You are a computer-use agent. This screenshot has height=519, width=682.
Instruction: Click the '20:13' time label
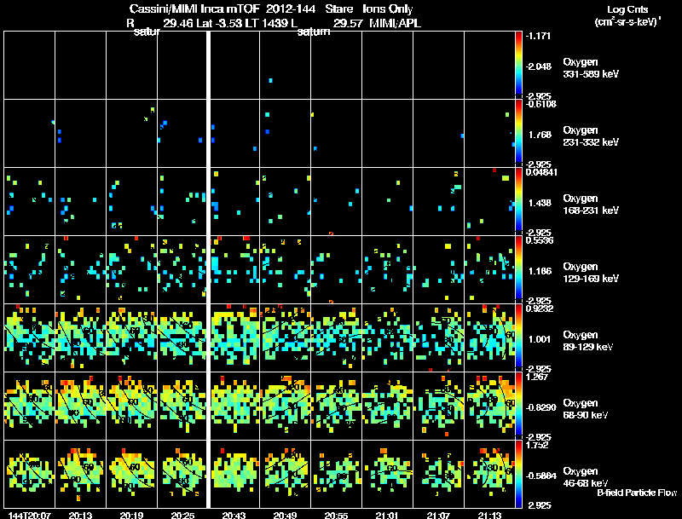point(80,516)
